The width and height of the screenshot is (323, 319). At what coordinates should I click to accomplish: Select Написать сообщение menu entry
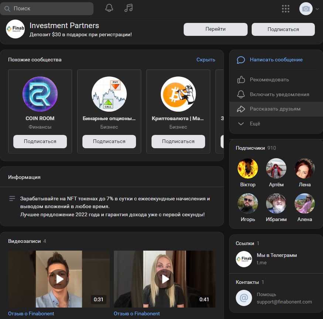tap(276, 60)
